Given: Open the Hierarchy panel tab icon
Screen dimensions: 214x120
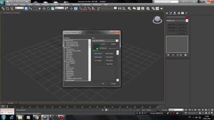Looking at the screenshot, I should [x=175, y=13].
